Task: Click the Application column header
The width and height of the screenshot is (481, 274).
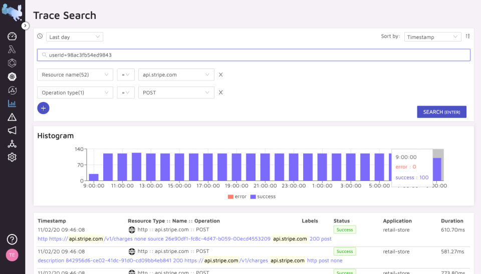Action: 397,220
